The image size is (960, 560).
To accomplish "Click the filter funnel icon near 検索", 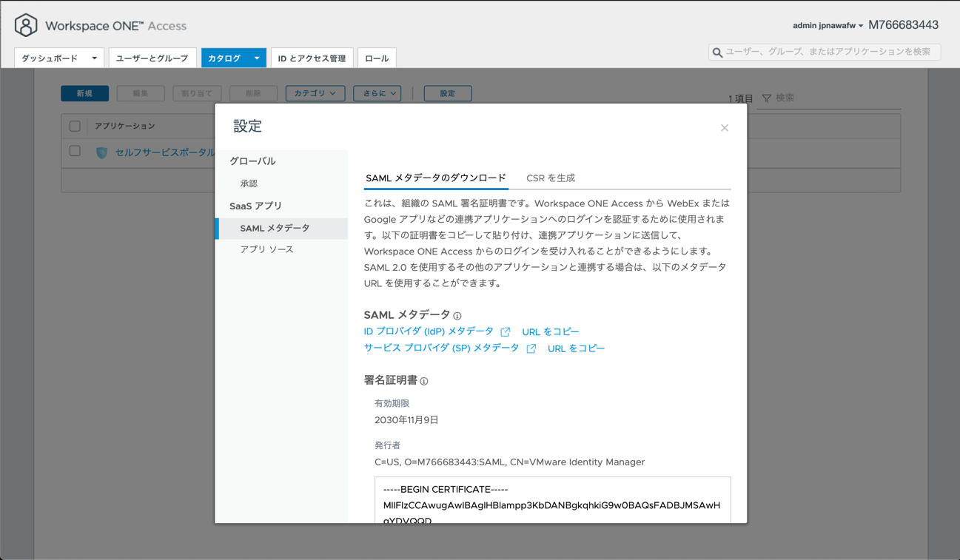I will tap(767, 98).
